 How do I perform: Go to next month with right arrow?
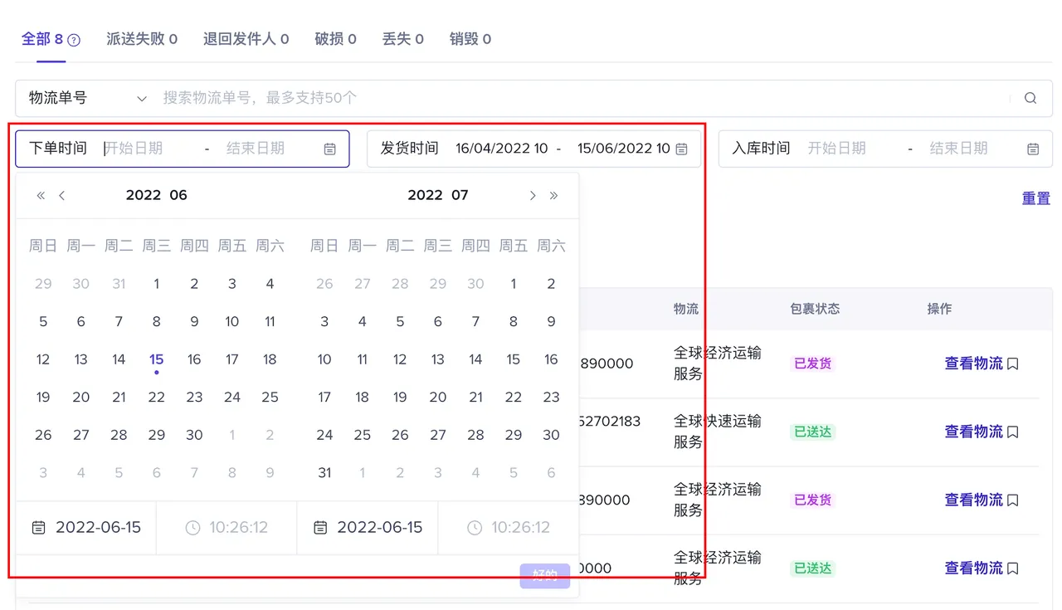coord(532,195)
